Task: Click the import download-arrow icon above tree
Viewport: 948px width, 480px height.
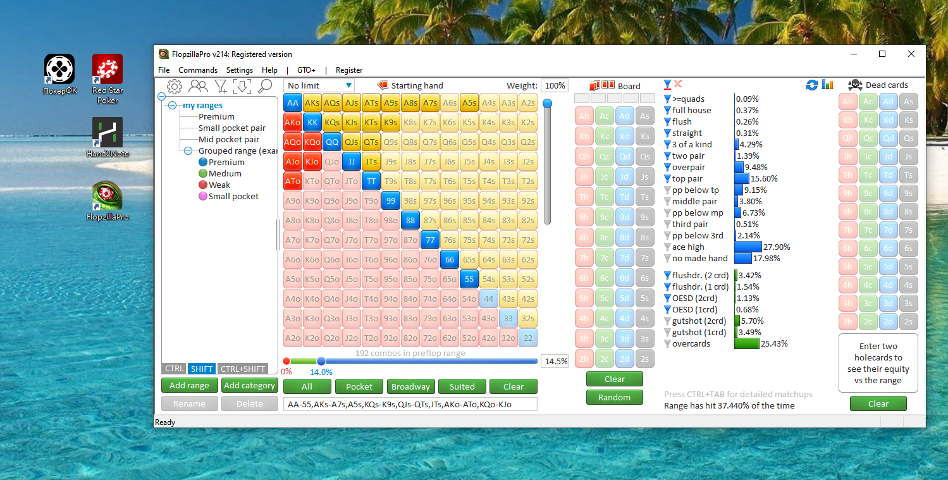Action: (242, 86)
